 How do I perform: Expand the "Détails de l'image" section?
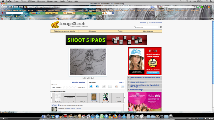coord(136,90)
